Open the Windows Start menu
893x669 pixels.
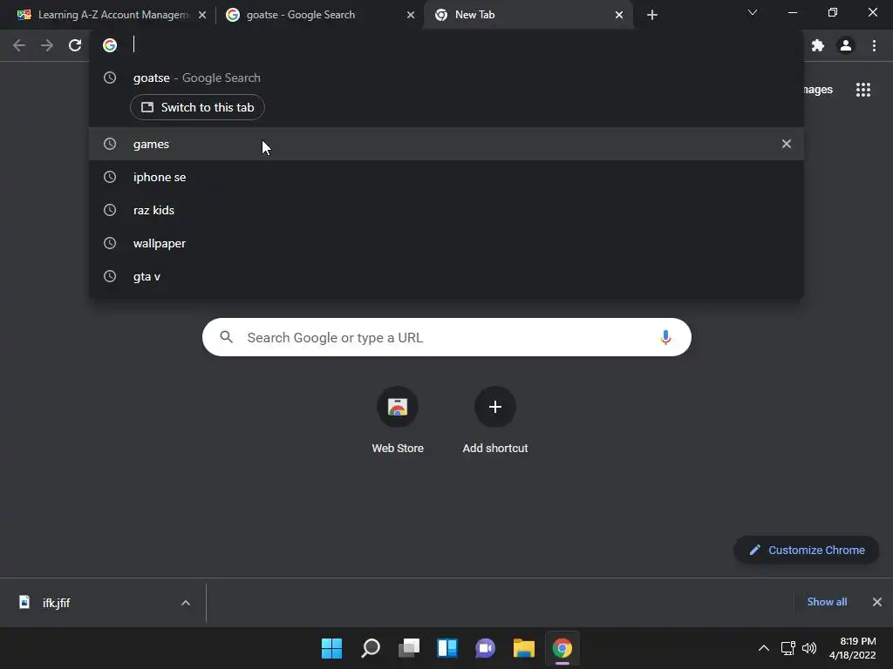coord(331,648)
